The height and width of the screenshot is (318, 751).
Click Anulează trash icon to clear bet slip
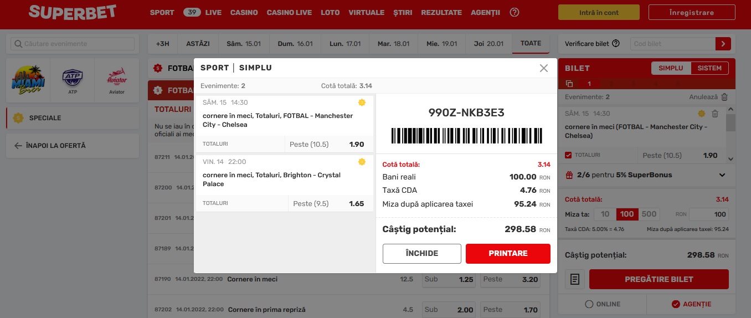pyautogui.click(x=724, y=96)
